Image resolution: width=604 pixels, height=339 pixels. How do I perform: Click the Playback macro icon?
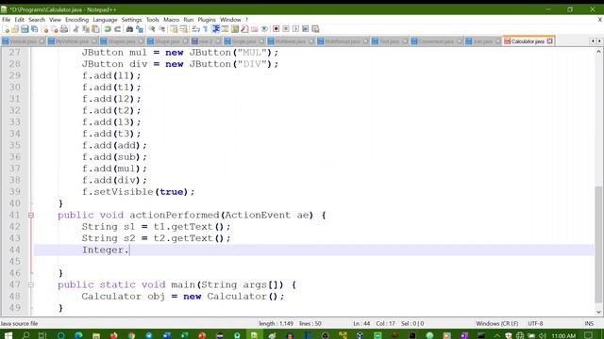pos(295,29)
